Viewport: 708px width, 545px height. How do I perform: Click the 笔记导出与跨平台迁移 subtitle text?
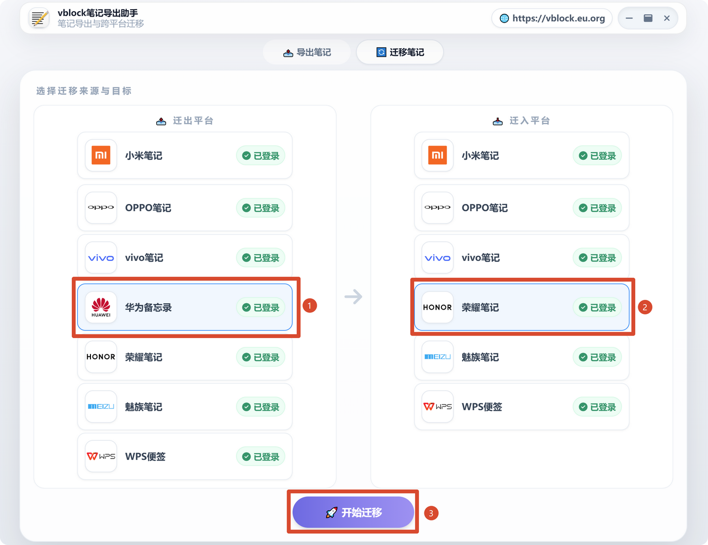[x=101, y=24]
